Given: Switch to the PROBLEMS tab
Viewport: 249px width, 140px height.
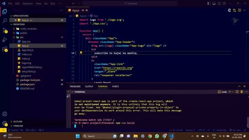Looking at the screenshot, I should point(75,86).
